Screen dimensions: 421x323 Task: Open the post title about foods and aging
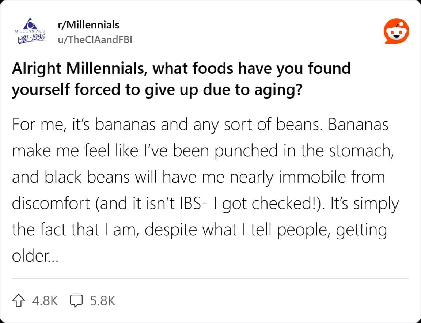click(x=182, y=79)
